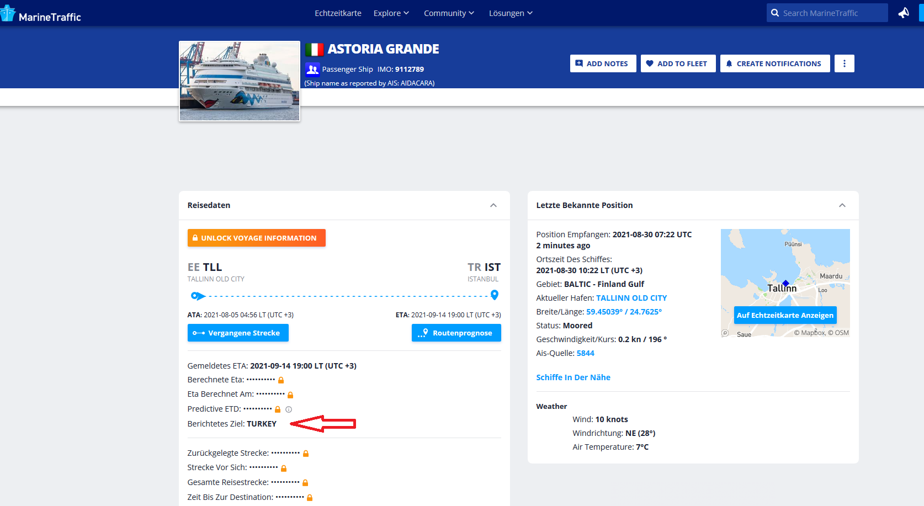This screenshot has height=506, width=924.
Task: Click the Italy flag icon
Action: 314,50
